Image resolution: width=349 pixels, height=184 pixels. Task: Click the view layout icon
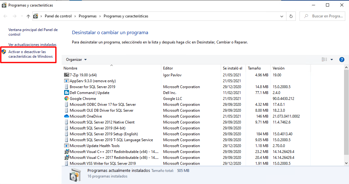tap(324, 60)
